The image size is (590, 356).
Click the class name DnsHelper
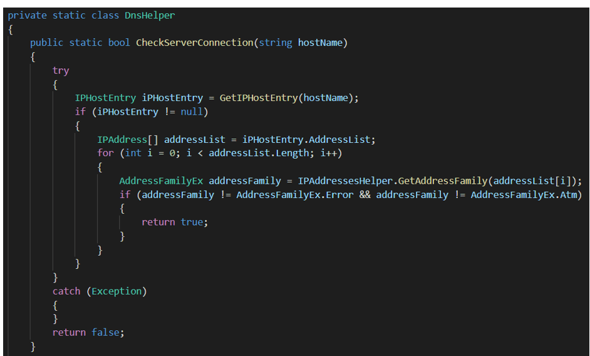(x=150, y=16)
